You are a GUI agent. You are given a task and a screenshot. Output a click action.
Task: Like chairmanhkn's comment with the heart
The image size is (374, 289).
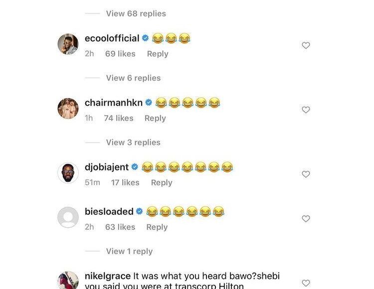tap(306, 110)
